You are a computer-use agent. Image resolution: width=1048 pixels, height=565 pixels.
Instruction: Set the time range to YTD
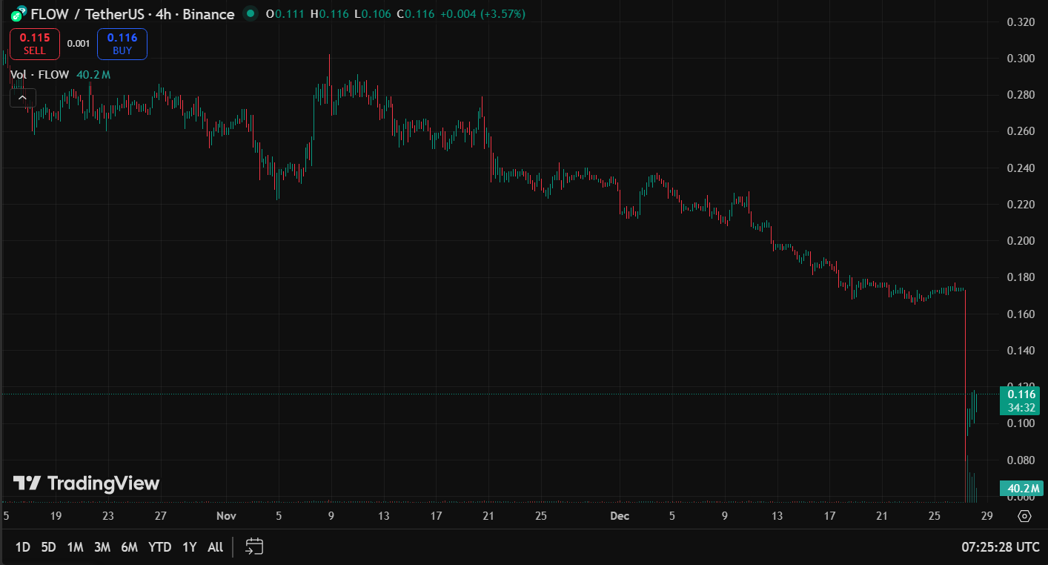pos(159,547)
